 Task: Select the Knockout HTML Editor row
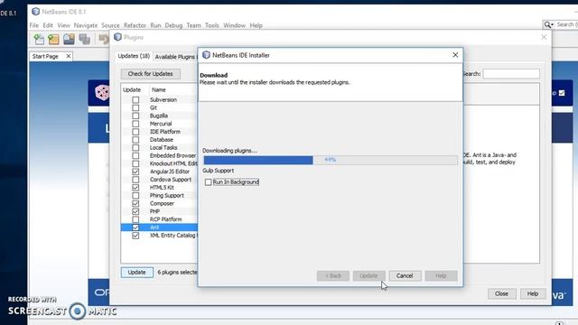pyautogui.click(x=159, y=163)
